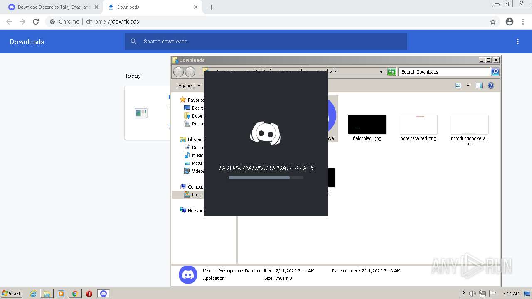Click the Explorer back navigation arrow
The width and height of the screenshot is (532, 299).
(x=178, y=72)
